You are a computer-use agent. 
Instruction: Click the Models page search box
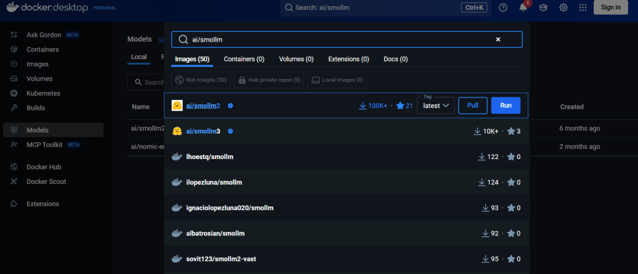point(146,82)
